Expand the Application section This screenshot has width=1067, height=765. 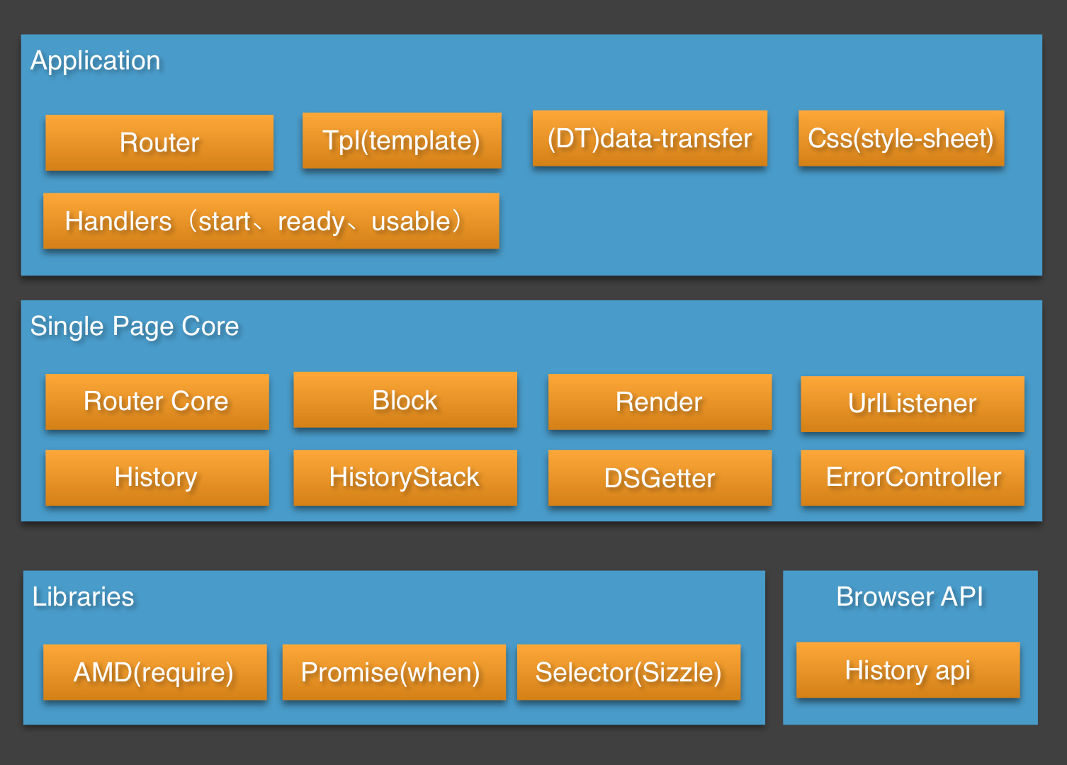(95, 61)
